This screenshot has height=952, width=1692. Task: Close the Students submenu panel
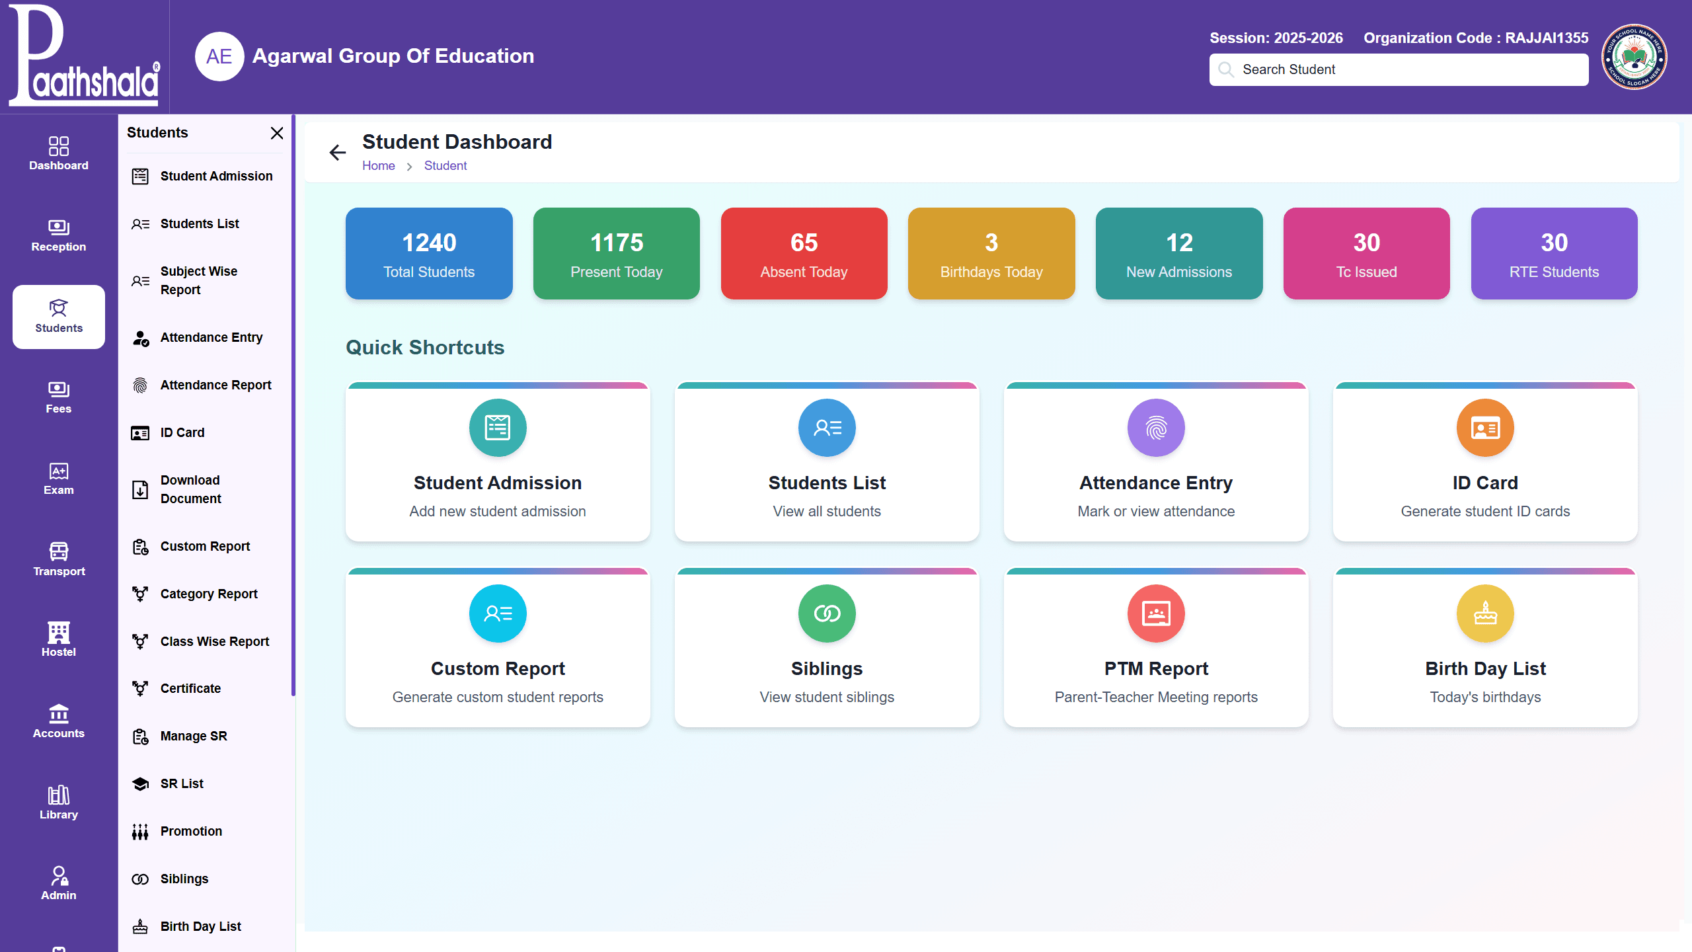coord(277,133)
